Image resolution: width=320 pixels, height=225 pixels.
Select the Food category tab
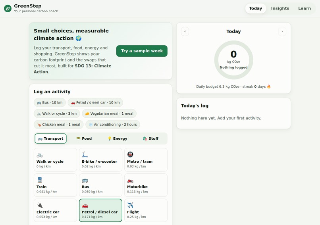click(84, 138)
